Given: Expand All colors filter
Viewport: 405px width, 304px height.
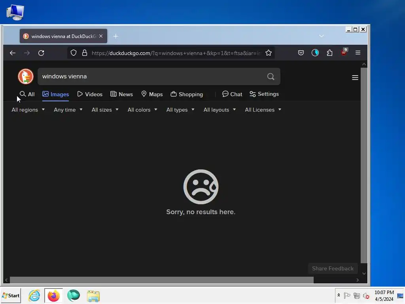Looking at the screenshot, I should [x=142, y=110].
